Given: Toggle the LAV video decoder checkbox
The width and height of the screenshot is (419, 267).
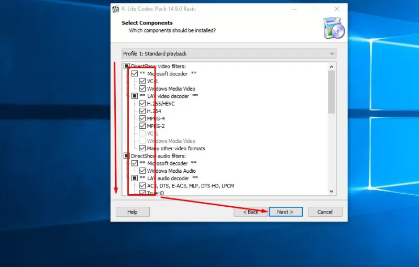Looking at the screenshot, I should point(135,96).
